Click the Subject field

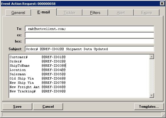coord(90,49)
